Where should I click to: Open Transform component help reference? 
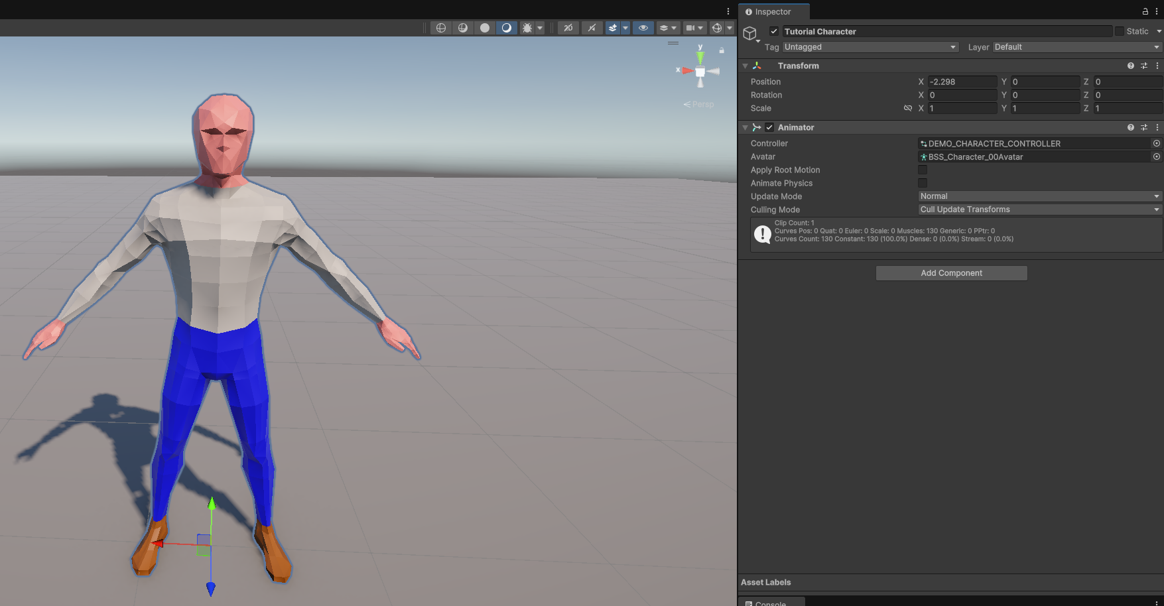[1131, 66]
